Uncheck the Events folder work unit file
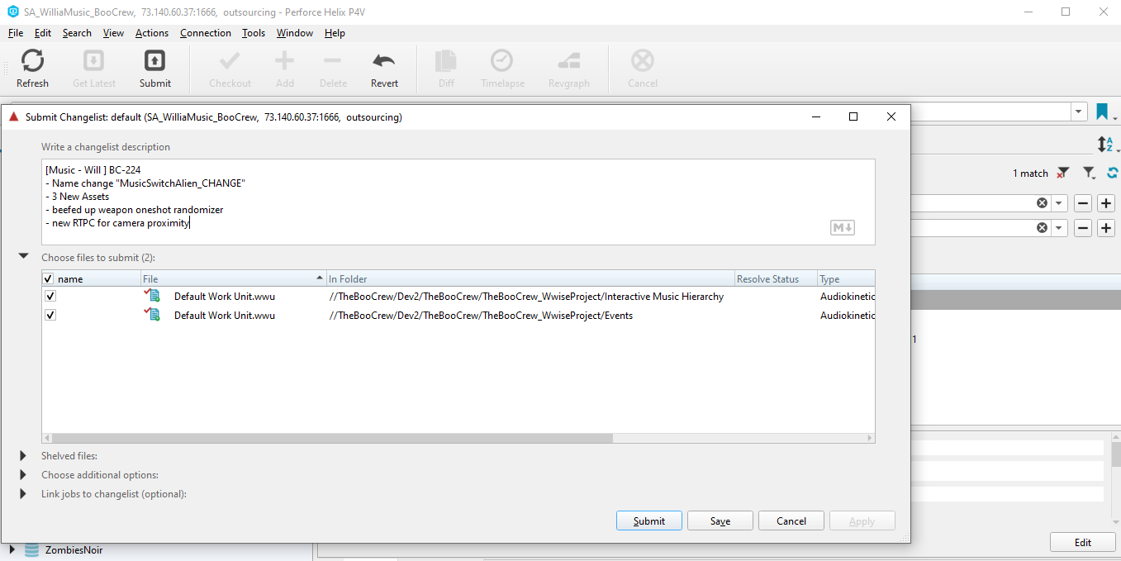The image size is (1121, 561). point(50,315)
